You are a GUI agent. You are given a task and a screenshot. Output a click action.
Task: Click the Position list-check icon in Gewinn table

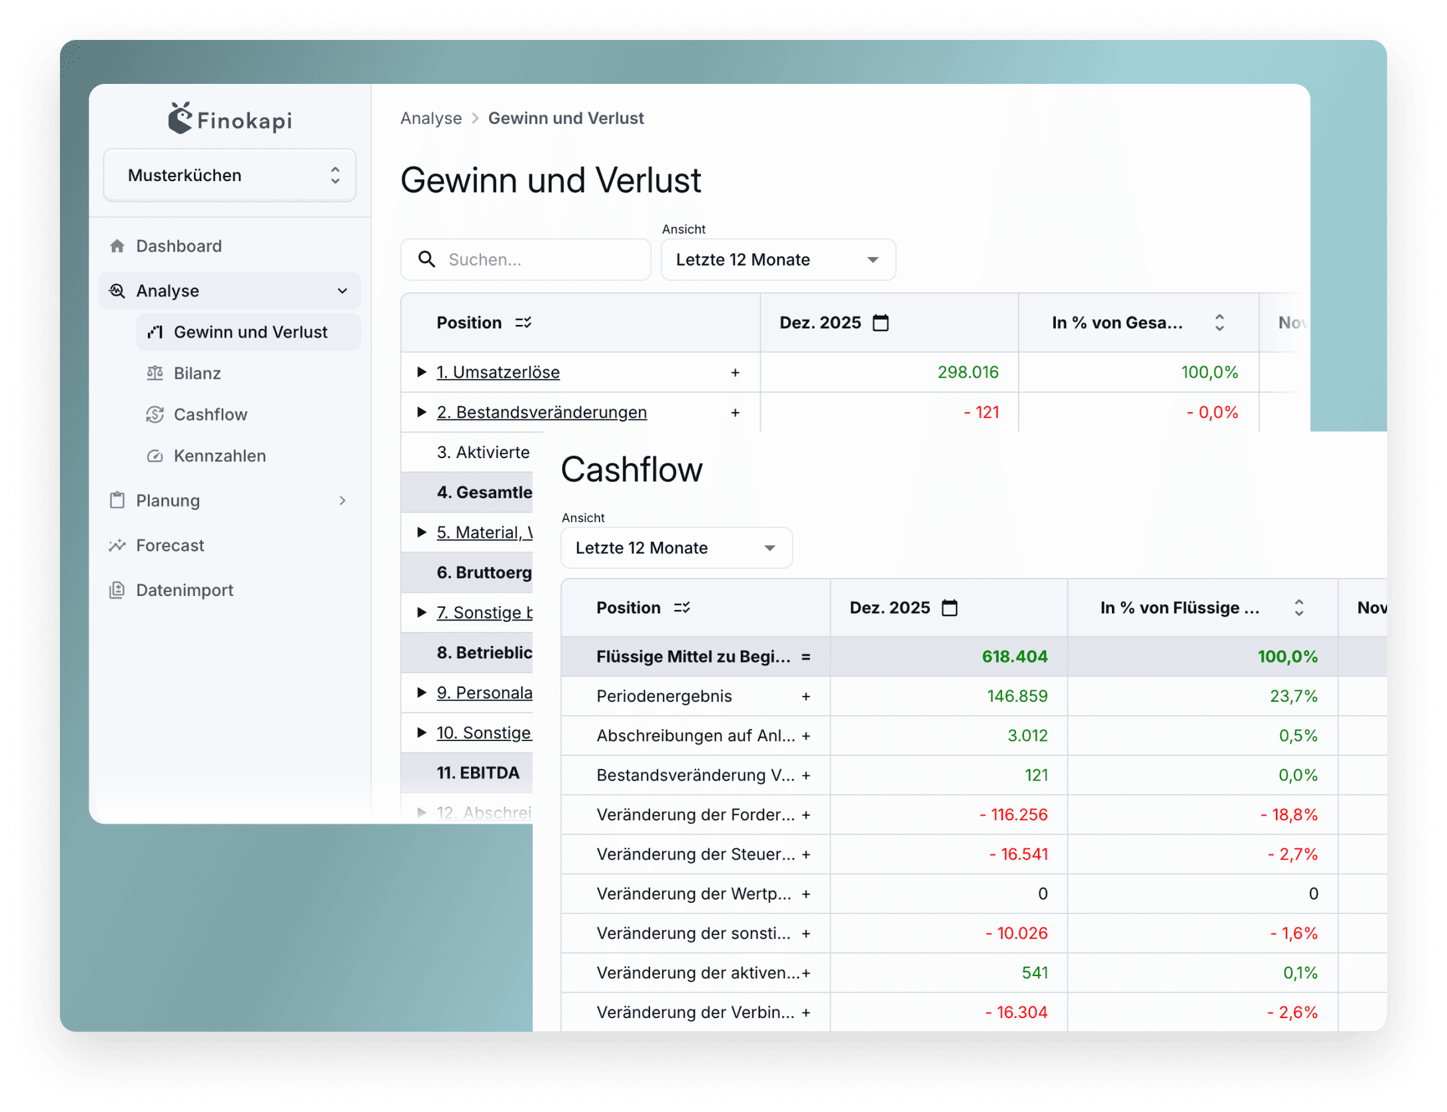click(524, 323)
